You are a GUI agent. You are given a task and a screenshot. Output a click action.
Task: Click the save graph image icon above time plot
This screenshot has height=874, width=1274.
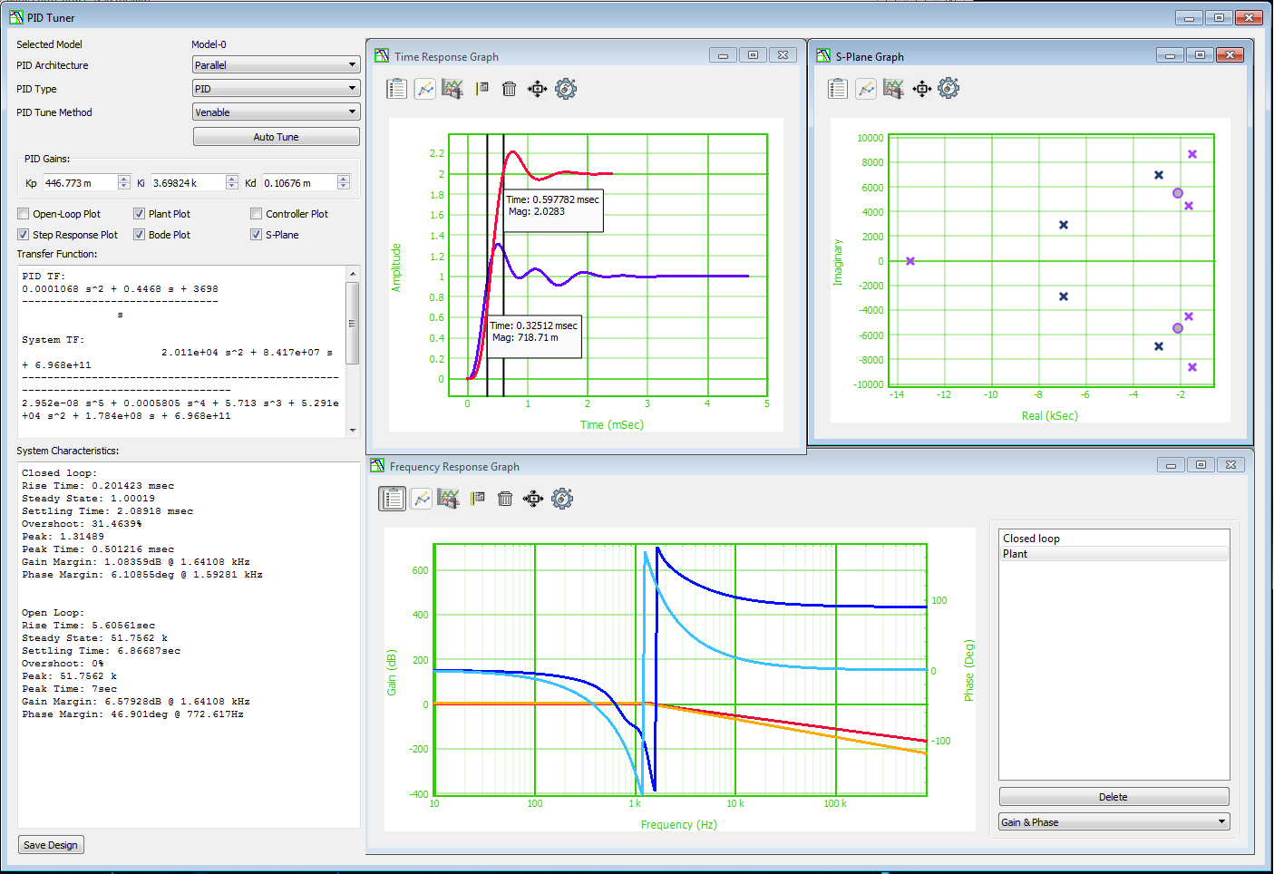coord(452,88)
